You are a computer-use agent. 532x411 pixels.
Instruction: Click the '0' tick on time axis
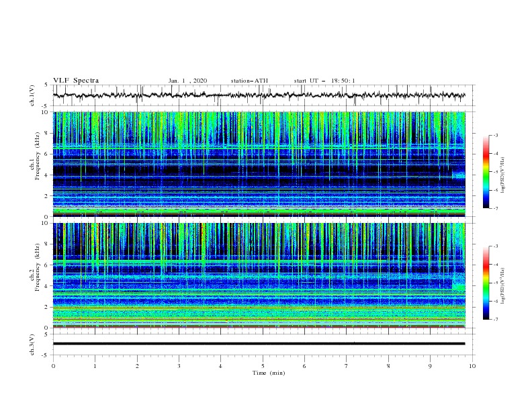[53, 366]
